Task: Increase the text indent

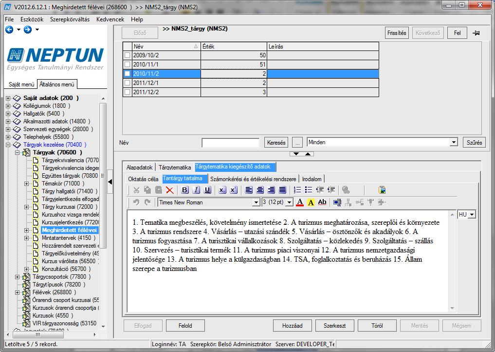Action: coord(331,190)
